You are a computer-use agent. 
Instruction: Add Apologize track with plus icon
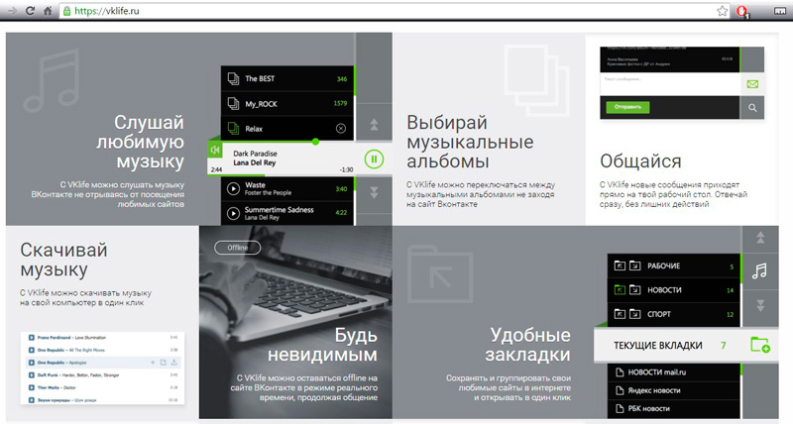153,363
